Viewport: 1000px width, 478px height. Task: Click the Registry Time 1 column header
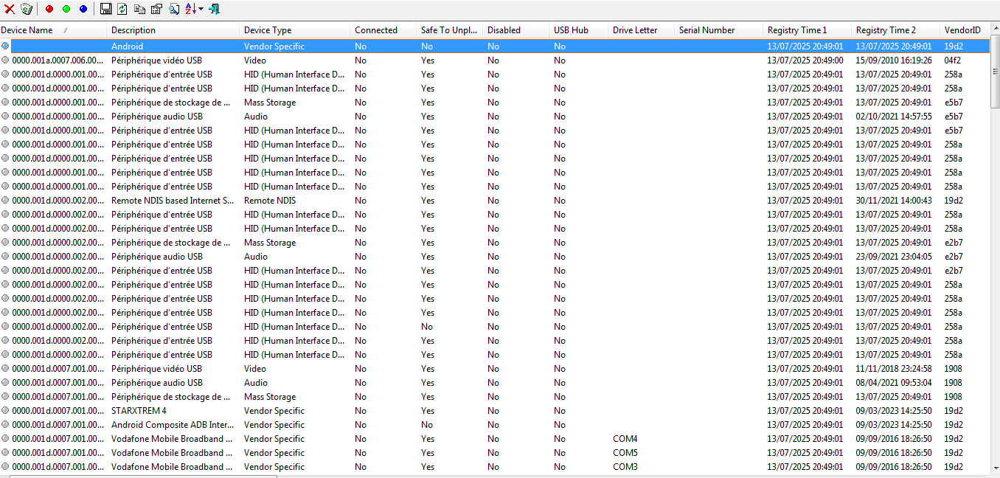(808, 30)
